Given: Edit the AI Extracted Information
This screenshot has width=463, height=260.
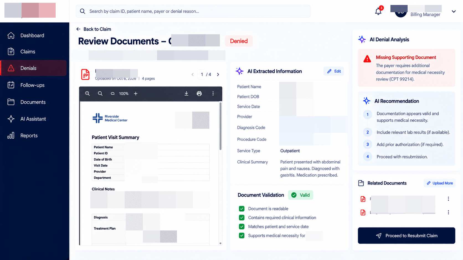Looking at the screenshot, I should (334, 71).
